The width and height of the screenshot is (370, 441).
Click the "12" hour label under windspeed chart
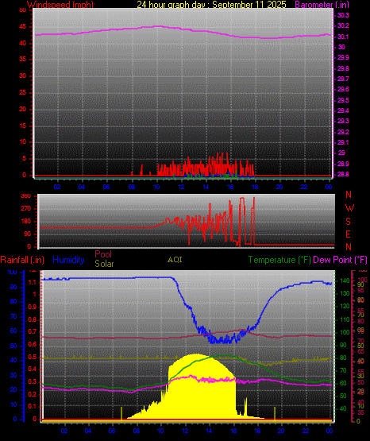coord(181,187)
